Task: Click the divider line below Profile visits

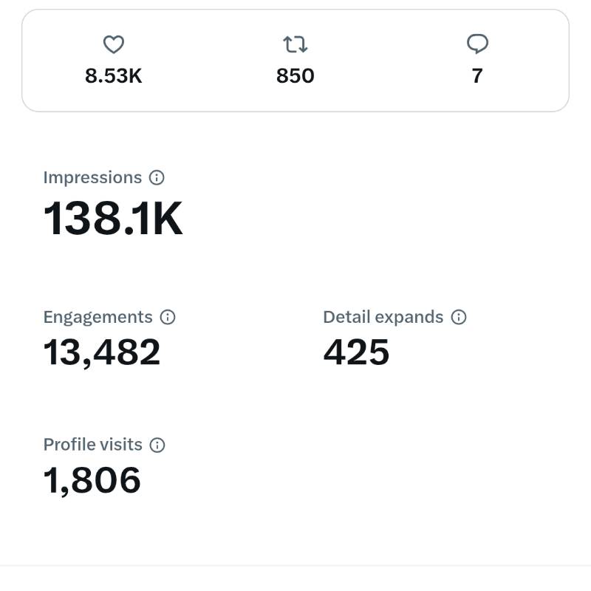Action: point(295,565)
